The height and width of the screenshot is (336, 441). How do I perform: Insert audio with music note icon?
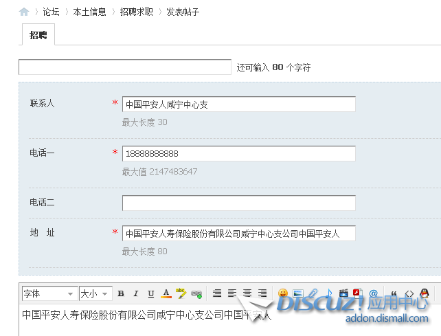click(329, 293)
